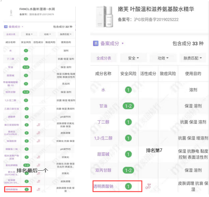Click 透明质酸钠 active-ingredient molecule icon, 嫩芙 panel
This screenshot has height=197, width=209.
pos(148,186)
